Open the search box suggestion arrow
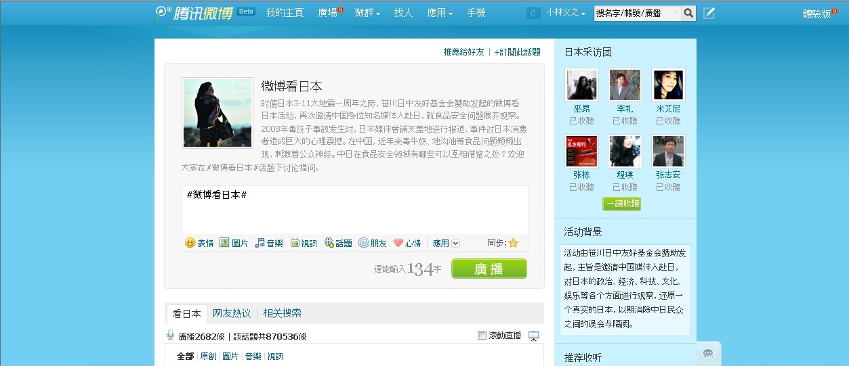 (676, 13)
